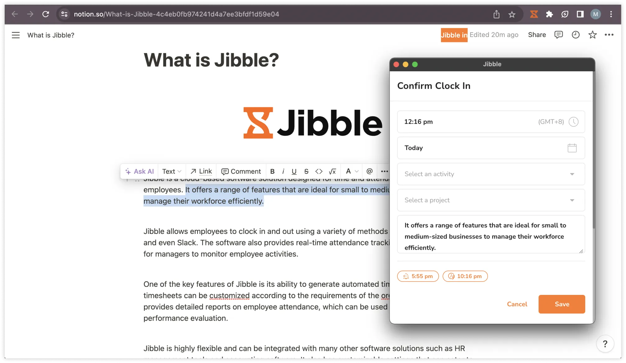
Task: Open the Text style dropdown
Action: coord(171,171)
